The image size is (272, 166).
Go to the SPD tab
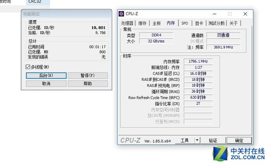[x=184, y=23]
